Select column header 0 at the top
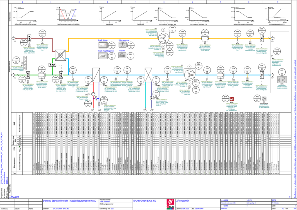The width and height of the screenshot is (297, 210). click(22, 1)
